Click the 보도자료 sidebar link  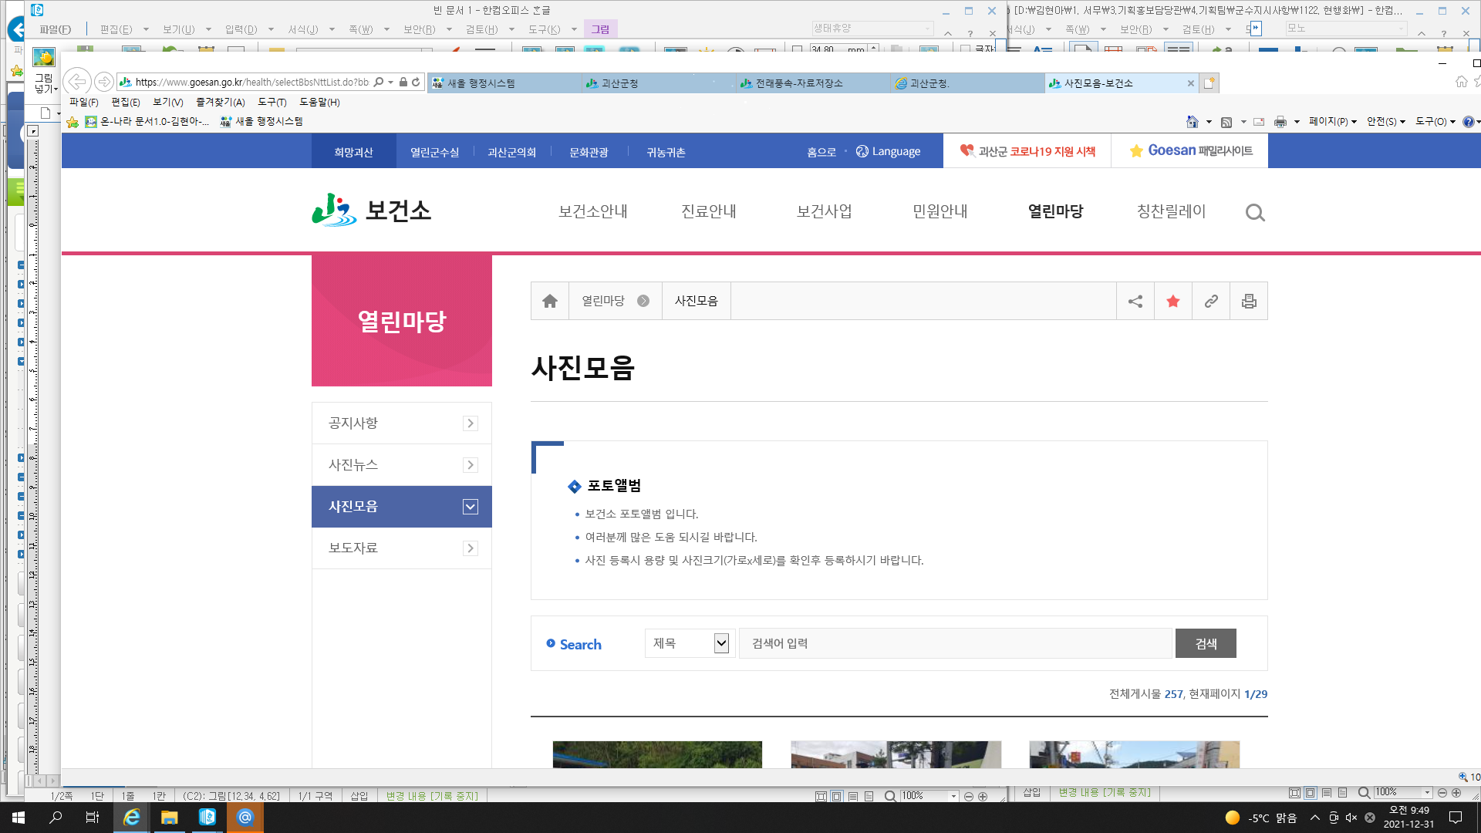(353, 548)
